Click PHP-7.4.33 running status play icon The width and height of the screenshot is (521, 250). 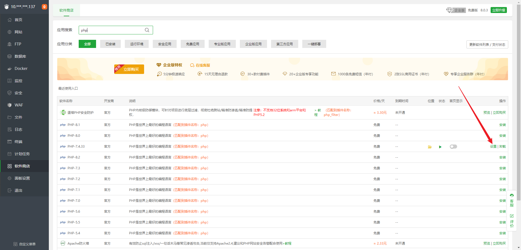(x=440, y=147)
